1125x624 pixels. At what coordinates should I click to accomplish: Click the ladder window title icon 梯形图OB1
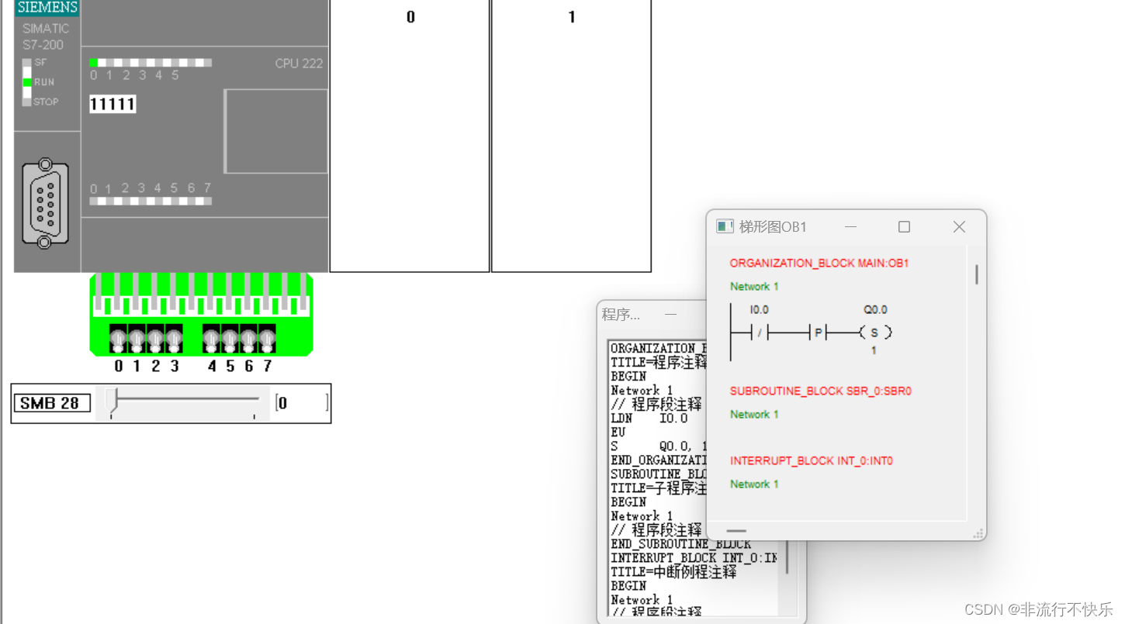point(725,226)
